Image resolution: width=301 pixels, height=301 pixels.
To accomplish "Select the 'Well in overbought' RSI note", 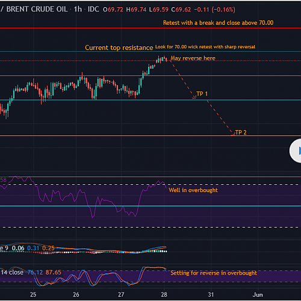I will point(193,190).
